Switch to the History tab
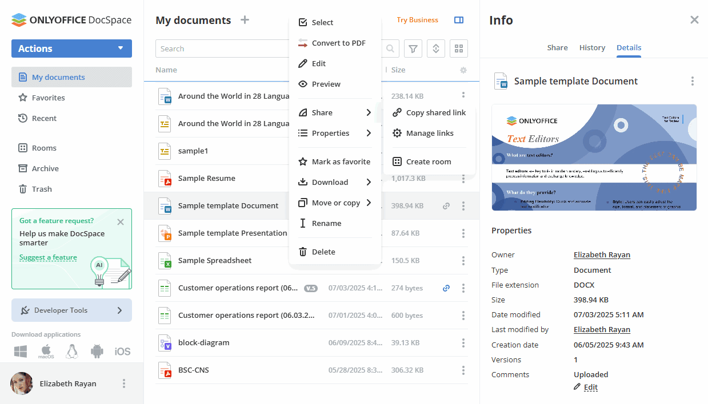The width and height of the screenshot is (708, 404). [x=592, y=47]
